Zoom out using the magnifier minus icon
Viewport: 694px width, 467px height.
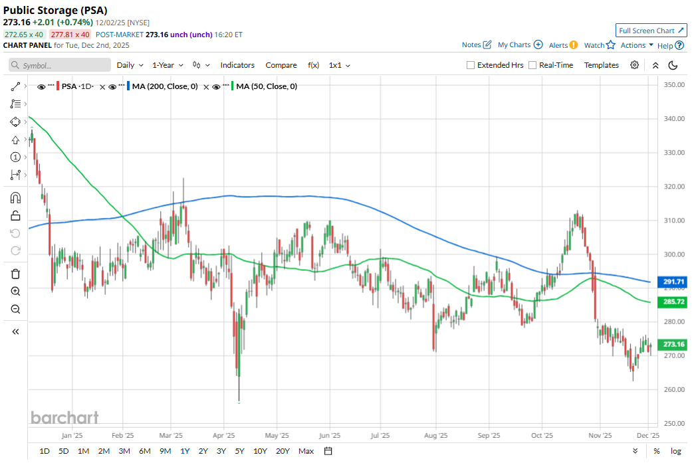point(15,310)
